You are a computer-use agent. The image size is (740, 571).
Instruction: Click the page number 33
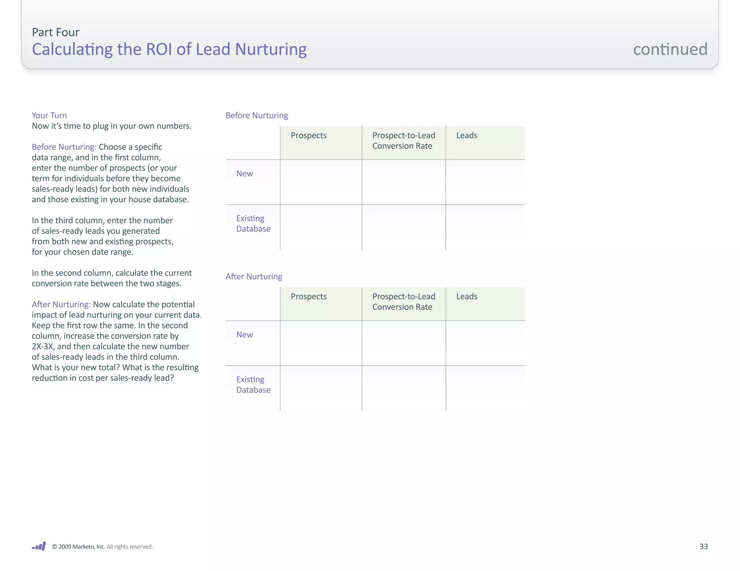pyautogui.click(x=704, y=546)
